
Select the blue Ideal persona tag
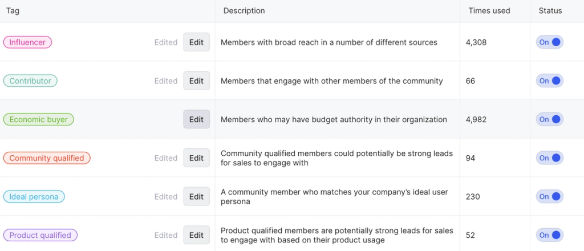pos(34,197)
